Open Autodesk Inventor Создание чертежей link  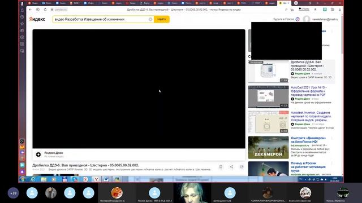tap(311, 117)
